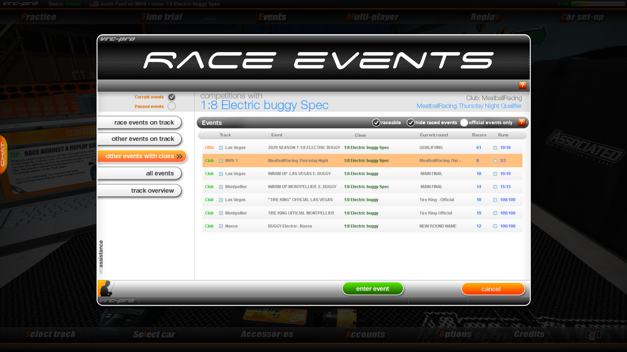Select MeatballRacing Thursday Night event row
The width and height of the screenshot is (627, 352).
tap(362, 161)
